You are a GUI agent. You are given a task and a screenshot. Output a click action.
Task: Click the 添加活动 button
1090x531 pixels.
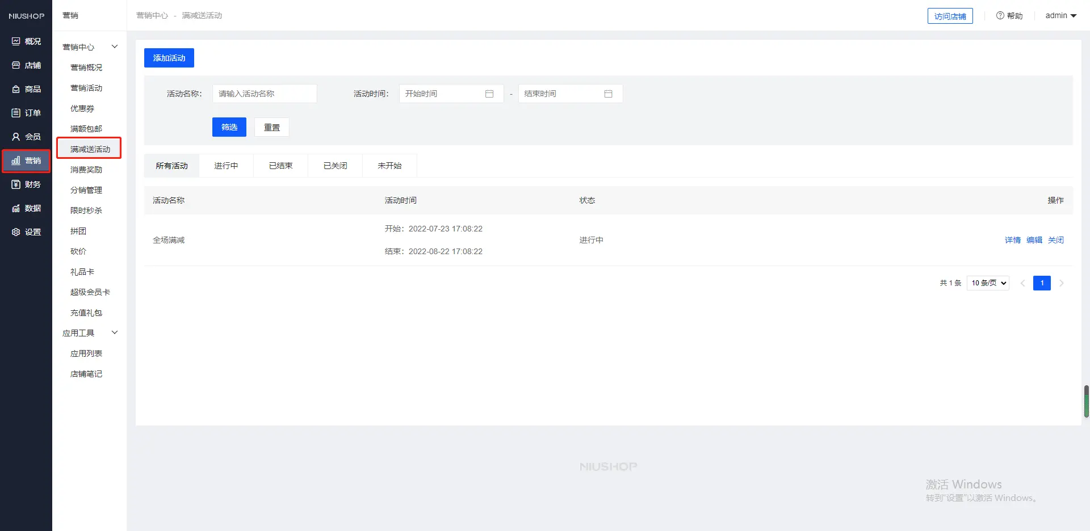(169, 58)
